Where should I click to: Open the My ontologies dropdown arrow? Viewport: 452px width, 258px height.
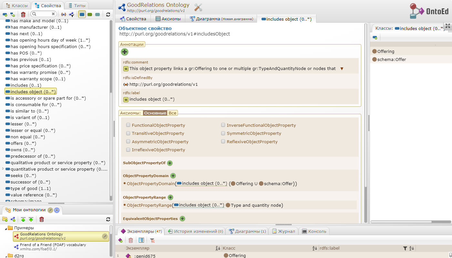(x=57, y=210)
